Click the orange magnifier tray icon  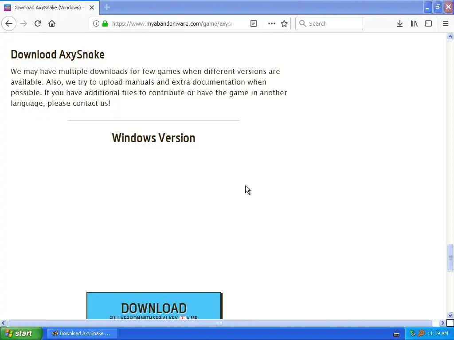[421, 333]
